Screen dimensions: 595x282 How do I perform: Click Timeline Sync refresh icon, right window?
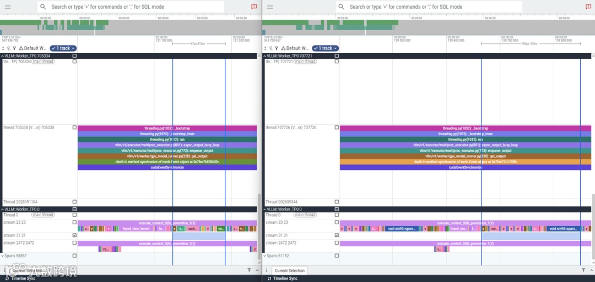269,279
